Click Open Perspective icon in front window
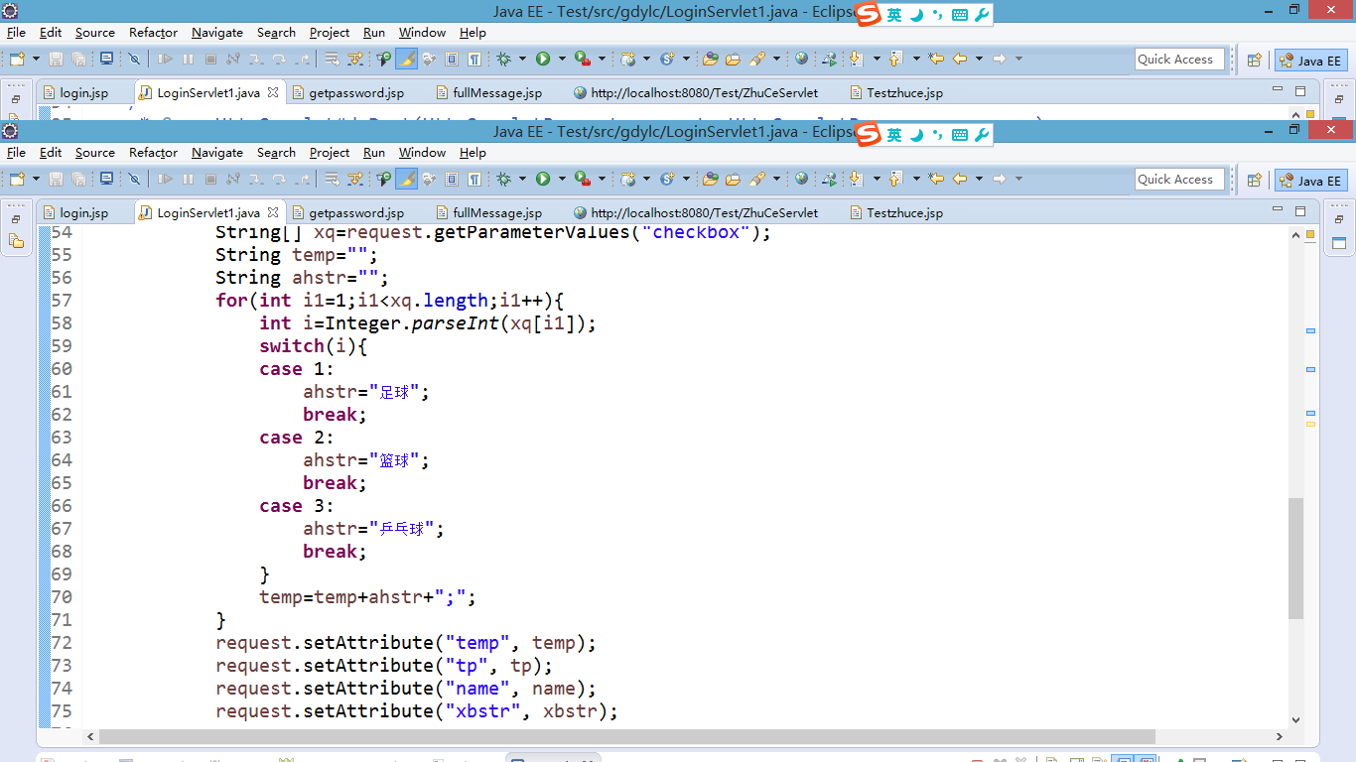This screenshot has width=1356, height=762. [1254, 180]
